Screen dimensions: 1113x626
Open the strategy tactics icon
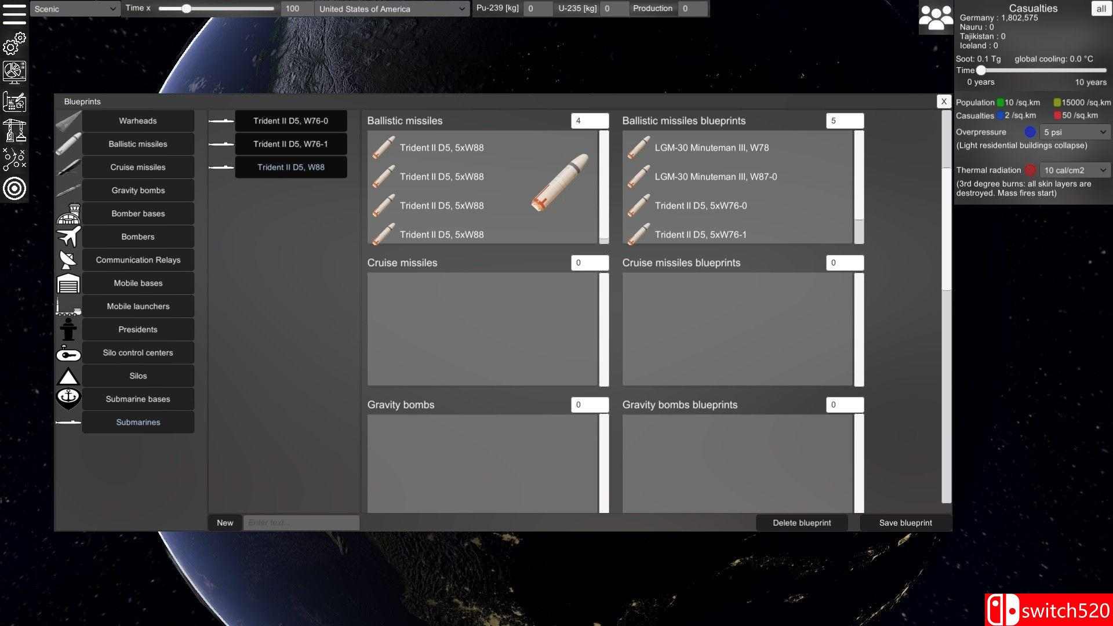[x=14, y=159]
